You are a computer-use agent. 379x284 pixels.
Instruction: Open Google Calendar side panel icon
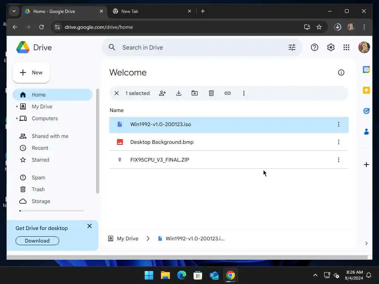tap(366, 70)
